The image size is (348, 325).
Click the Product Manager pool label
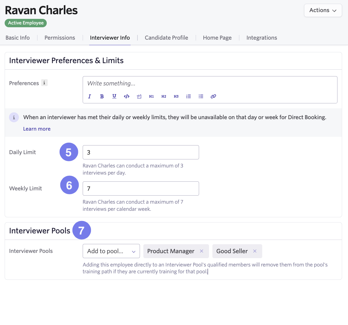pos(171,251)
